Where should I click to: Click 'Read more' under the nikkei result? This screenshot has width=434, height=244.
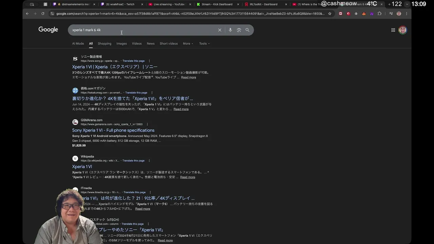165,241
